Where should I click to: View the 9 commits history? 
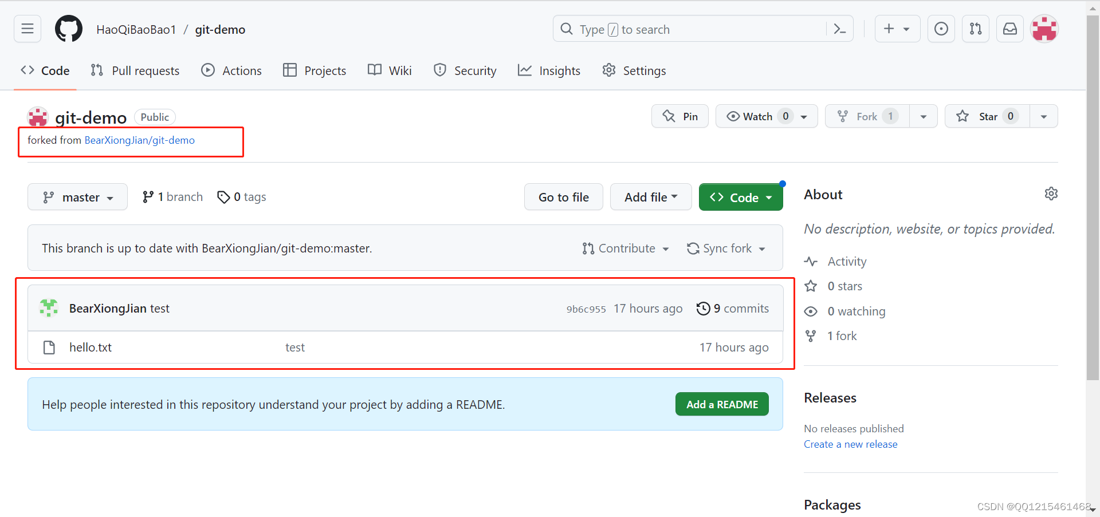pyautogui.click(x=733, y=309)
